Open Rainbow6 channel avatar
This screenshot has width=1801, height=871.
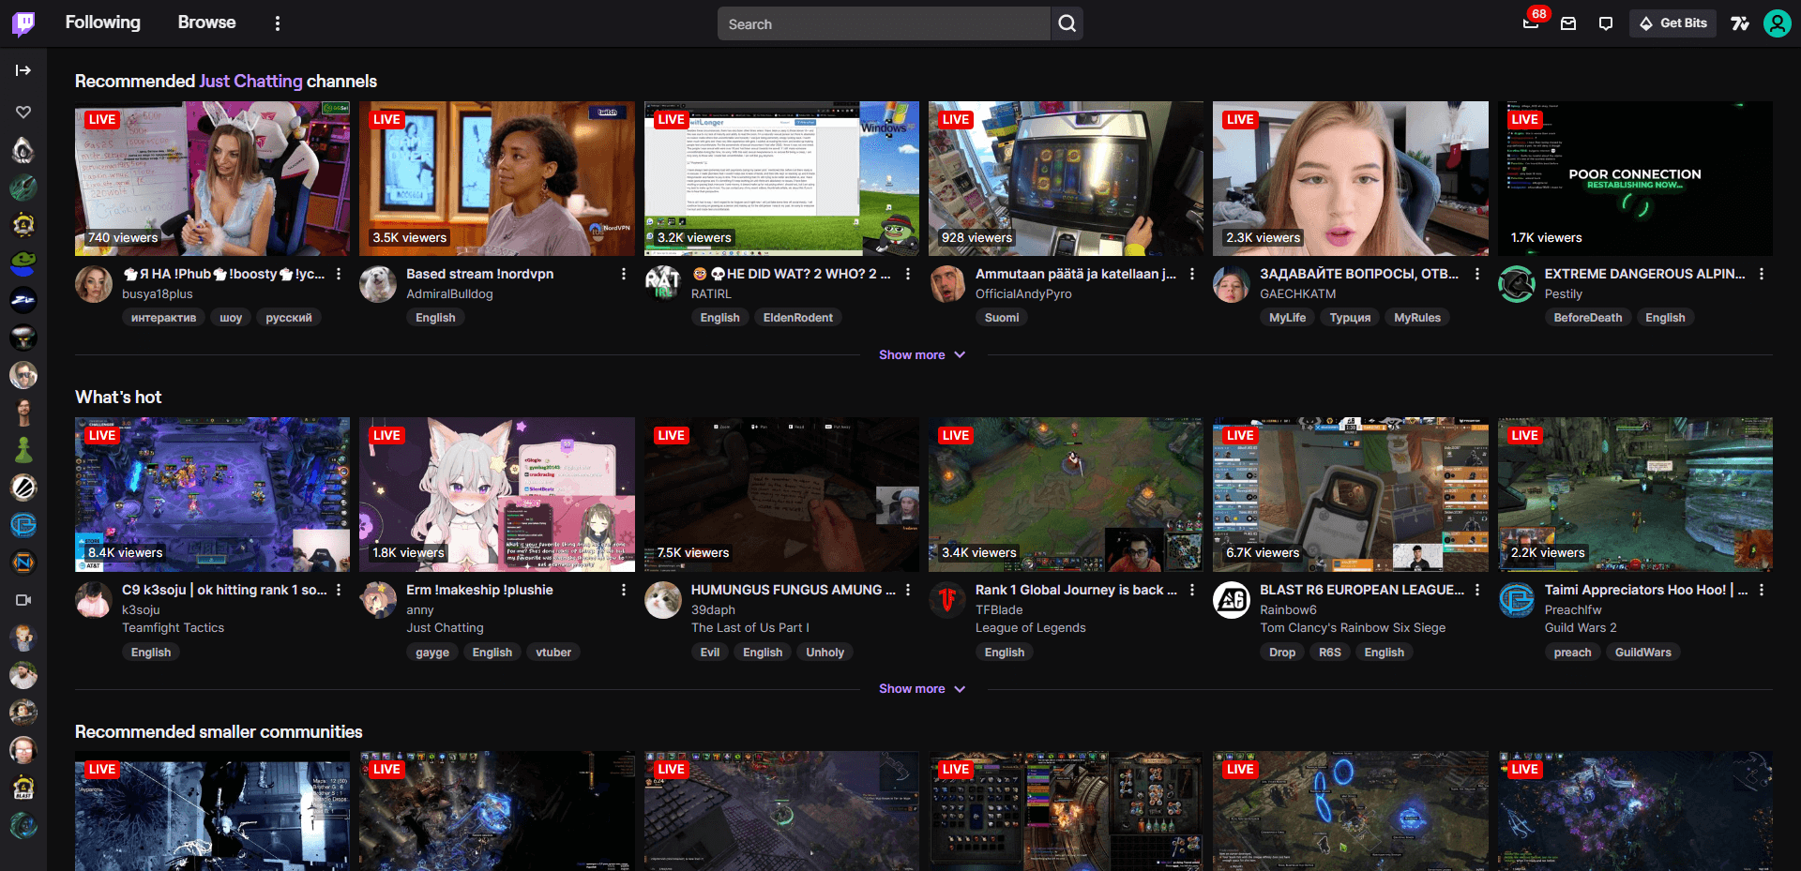(1232, 600)
